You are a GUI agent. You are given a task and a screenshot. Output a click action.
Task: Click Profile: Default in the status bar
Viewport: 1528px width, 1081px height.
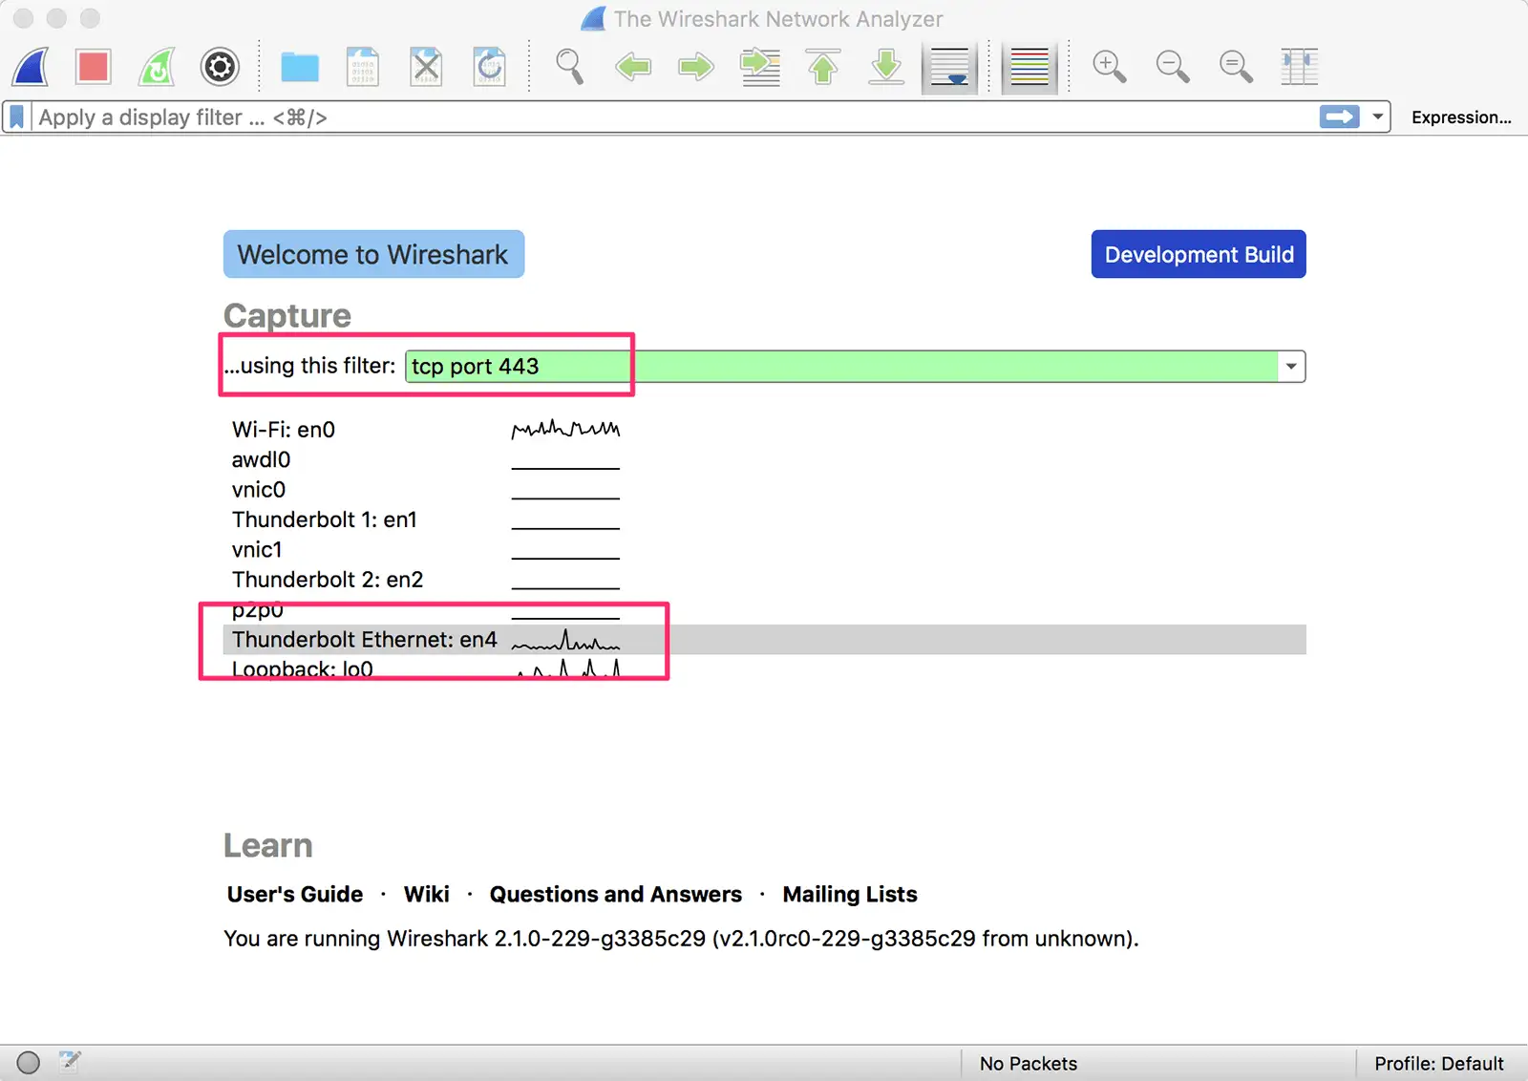[1439, 1063]
